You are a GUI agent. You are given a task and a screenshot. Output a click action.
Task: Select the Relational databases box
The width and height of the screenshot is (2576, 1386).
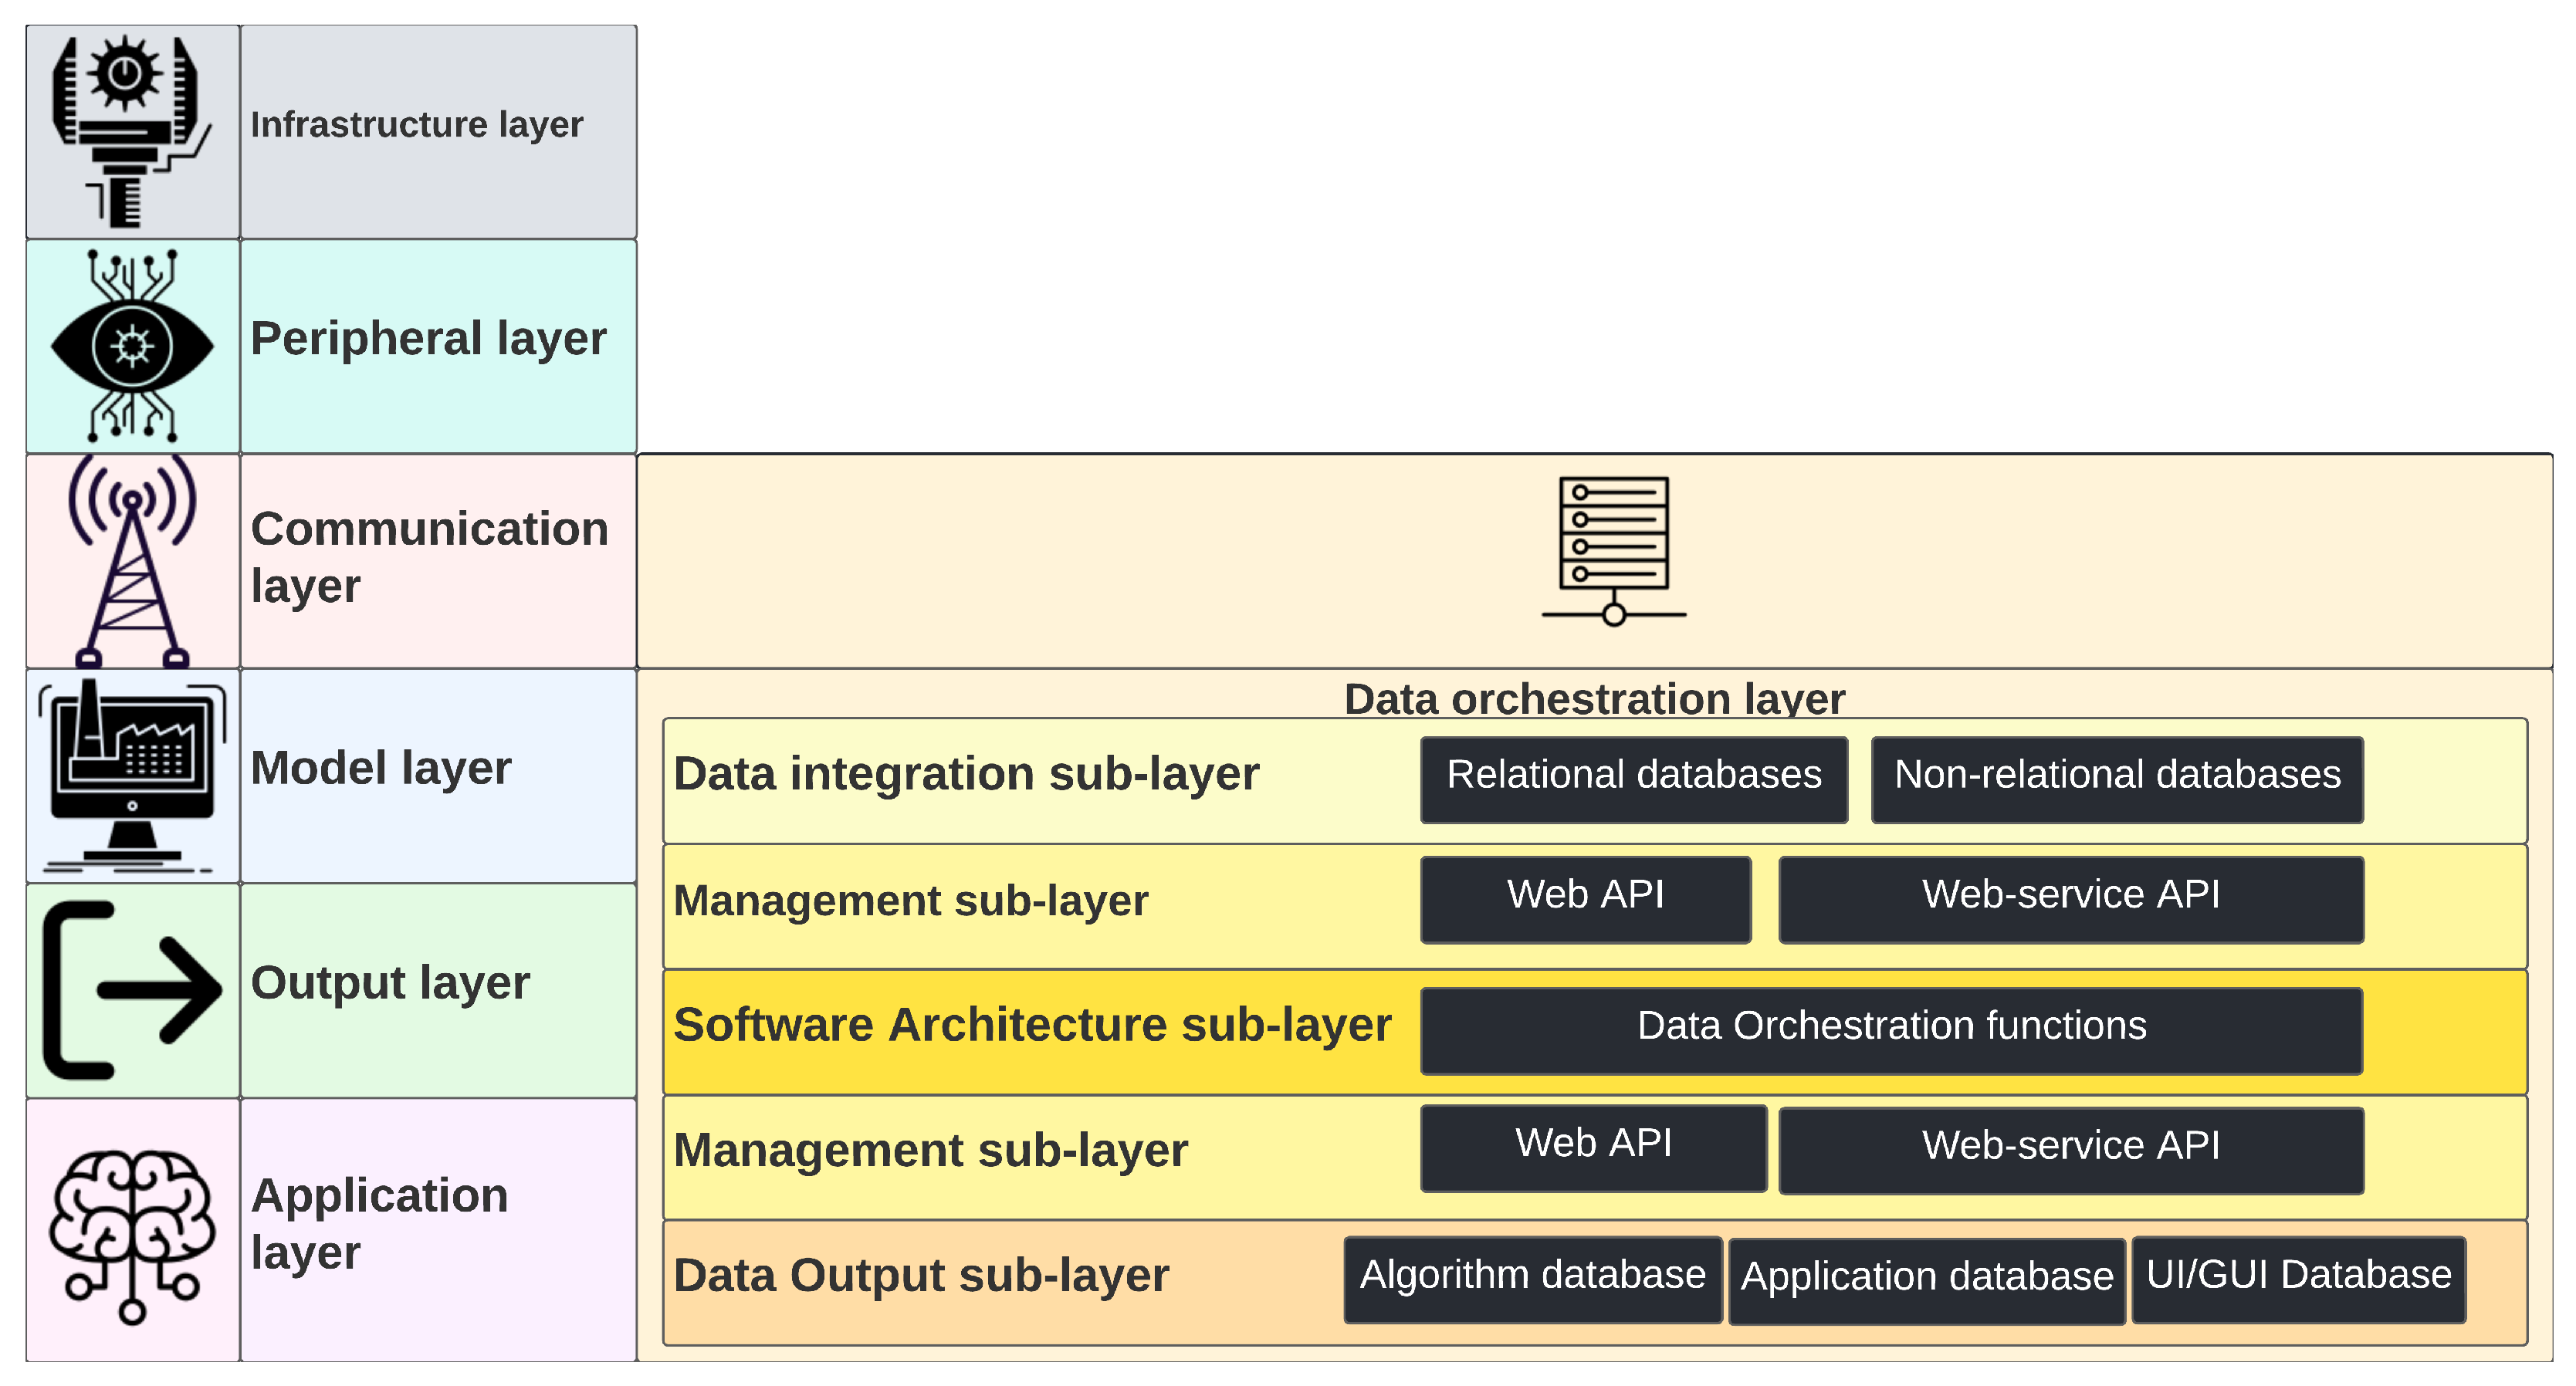click(1633, 779)
